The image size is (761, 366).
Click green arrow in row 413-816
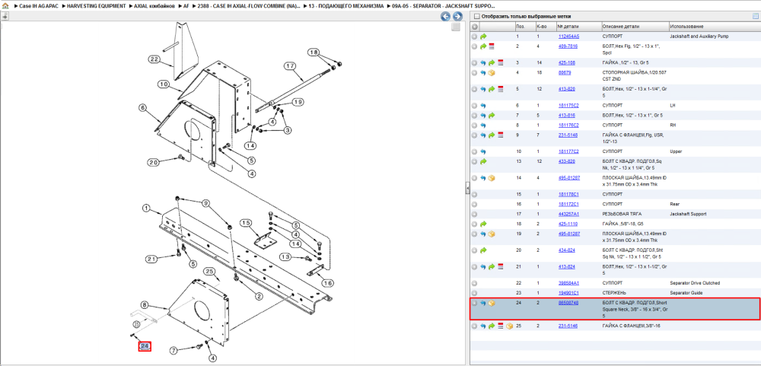tap(492, 116)
